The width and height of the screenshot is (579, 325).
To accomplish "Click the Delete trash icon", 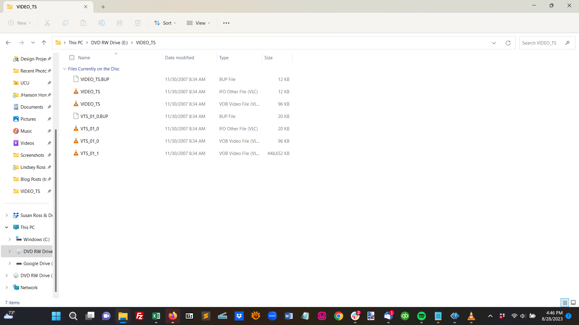I will (138, 23).
